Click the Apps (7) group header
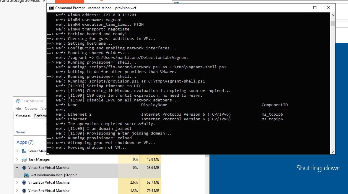This screenshot has width=348, height=194. coord(25,142)
